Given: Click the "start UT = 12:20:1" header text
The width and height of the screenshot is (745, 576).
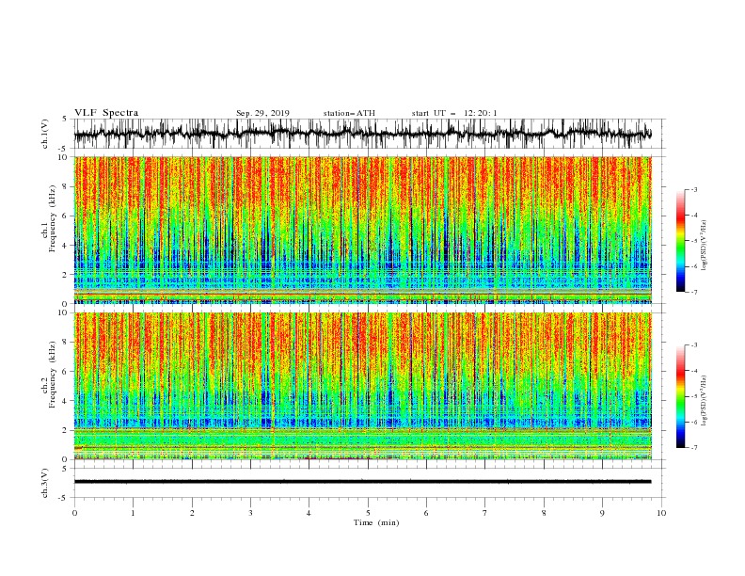Looking at the screenshot, I should point(454,113).
